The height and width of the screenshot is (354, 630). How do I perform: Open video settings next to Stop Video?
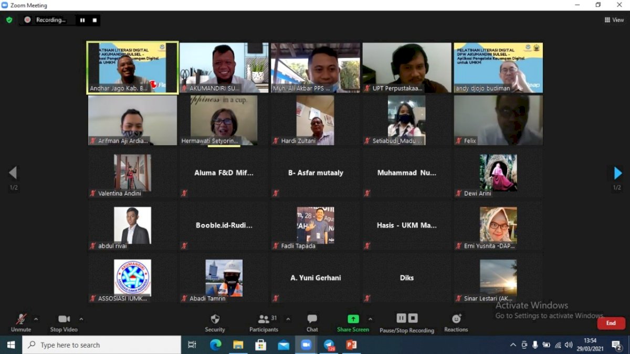coord(81,318)
